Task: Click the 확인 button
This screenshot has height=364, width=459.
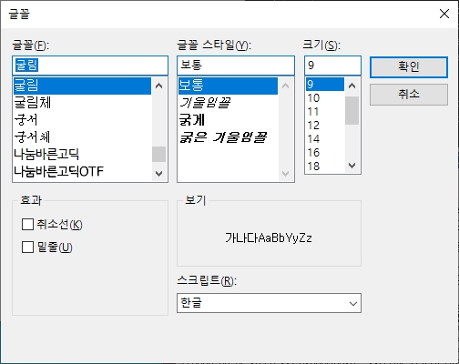Action: coord(409,67)
